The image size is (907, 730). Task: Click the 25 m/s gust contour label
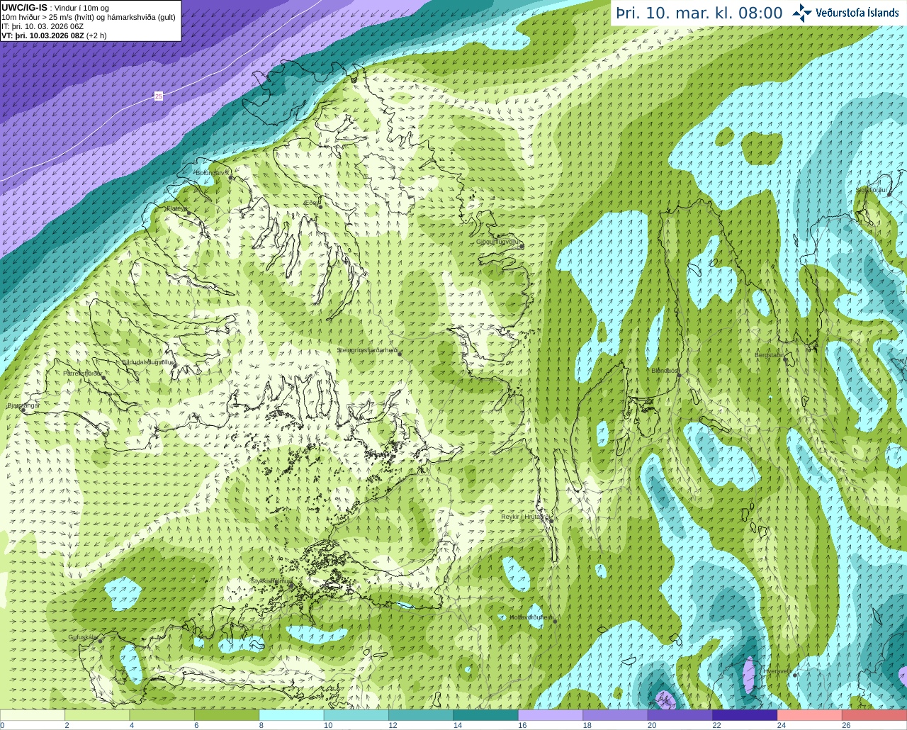pyautogui.click(x=159, y=96)
